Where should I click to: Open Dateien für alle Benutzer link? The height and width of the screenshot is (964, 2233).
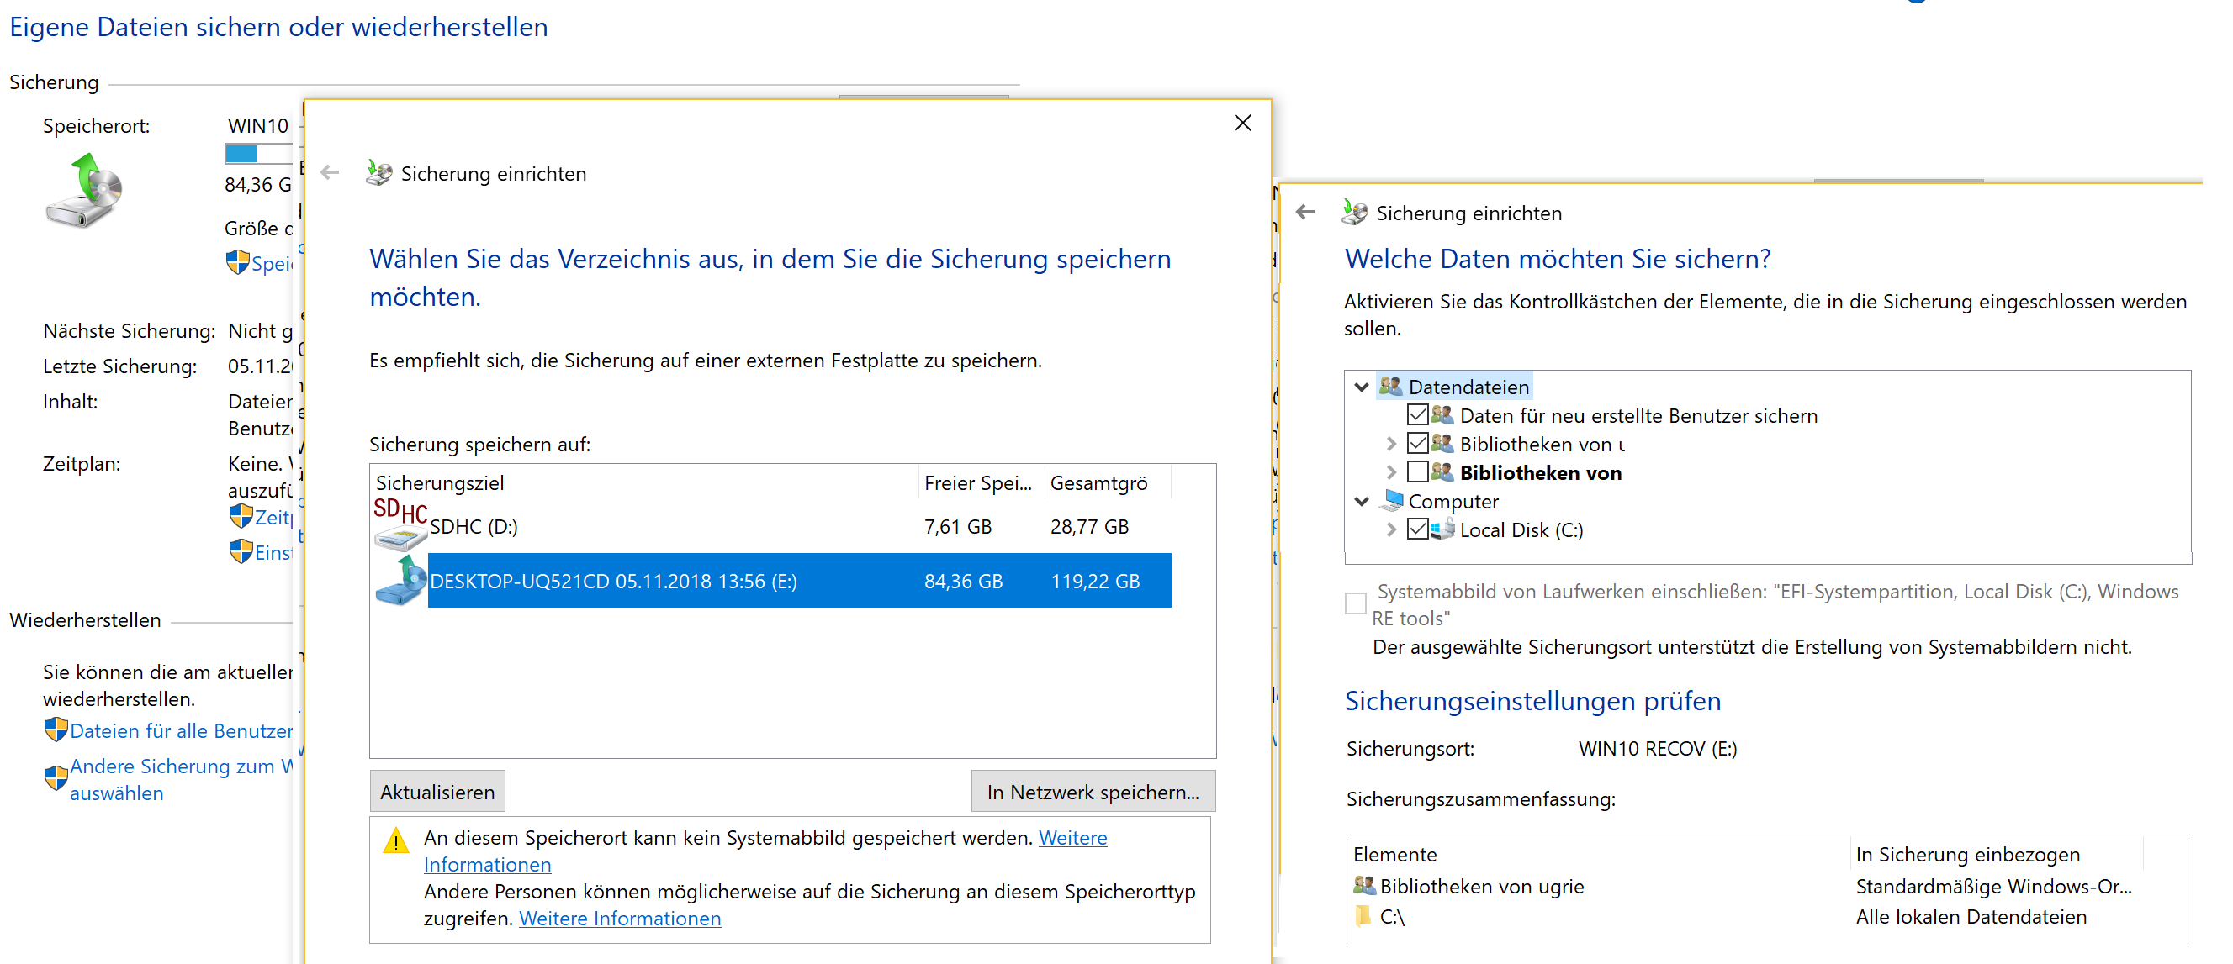tap(181, 730)
